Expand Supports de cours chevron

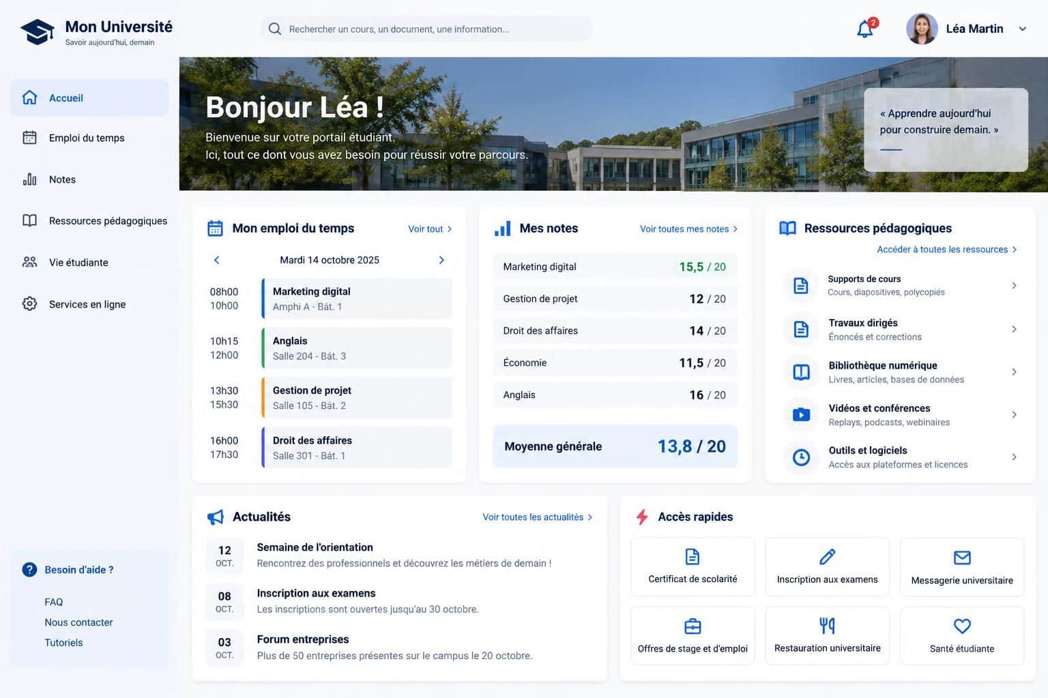point(1014,286)
